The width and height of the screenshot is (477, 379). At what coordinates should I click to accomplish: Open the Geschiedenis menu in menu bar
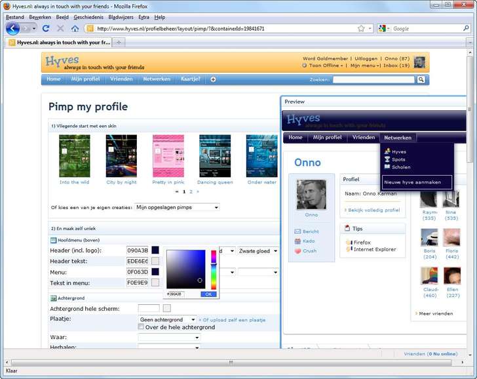coord(88,17)
